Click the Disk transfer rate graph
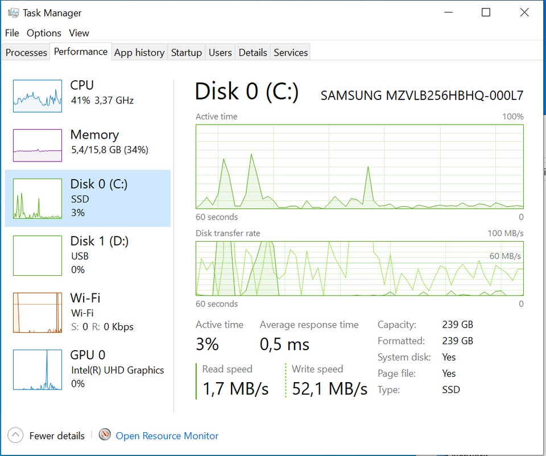This screenshot has width=546, height=456. click(359, 268)
